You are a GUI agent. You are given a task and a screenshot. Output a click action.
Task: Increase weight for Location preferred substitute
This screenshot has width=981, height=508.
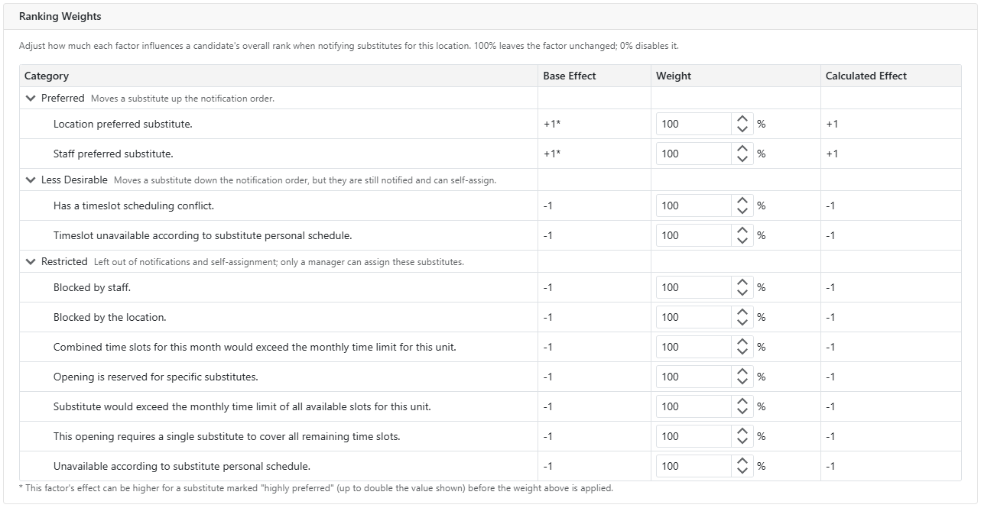[x=742, y=119]
